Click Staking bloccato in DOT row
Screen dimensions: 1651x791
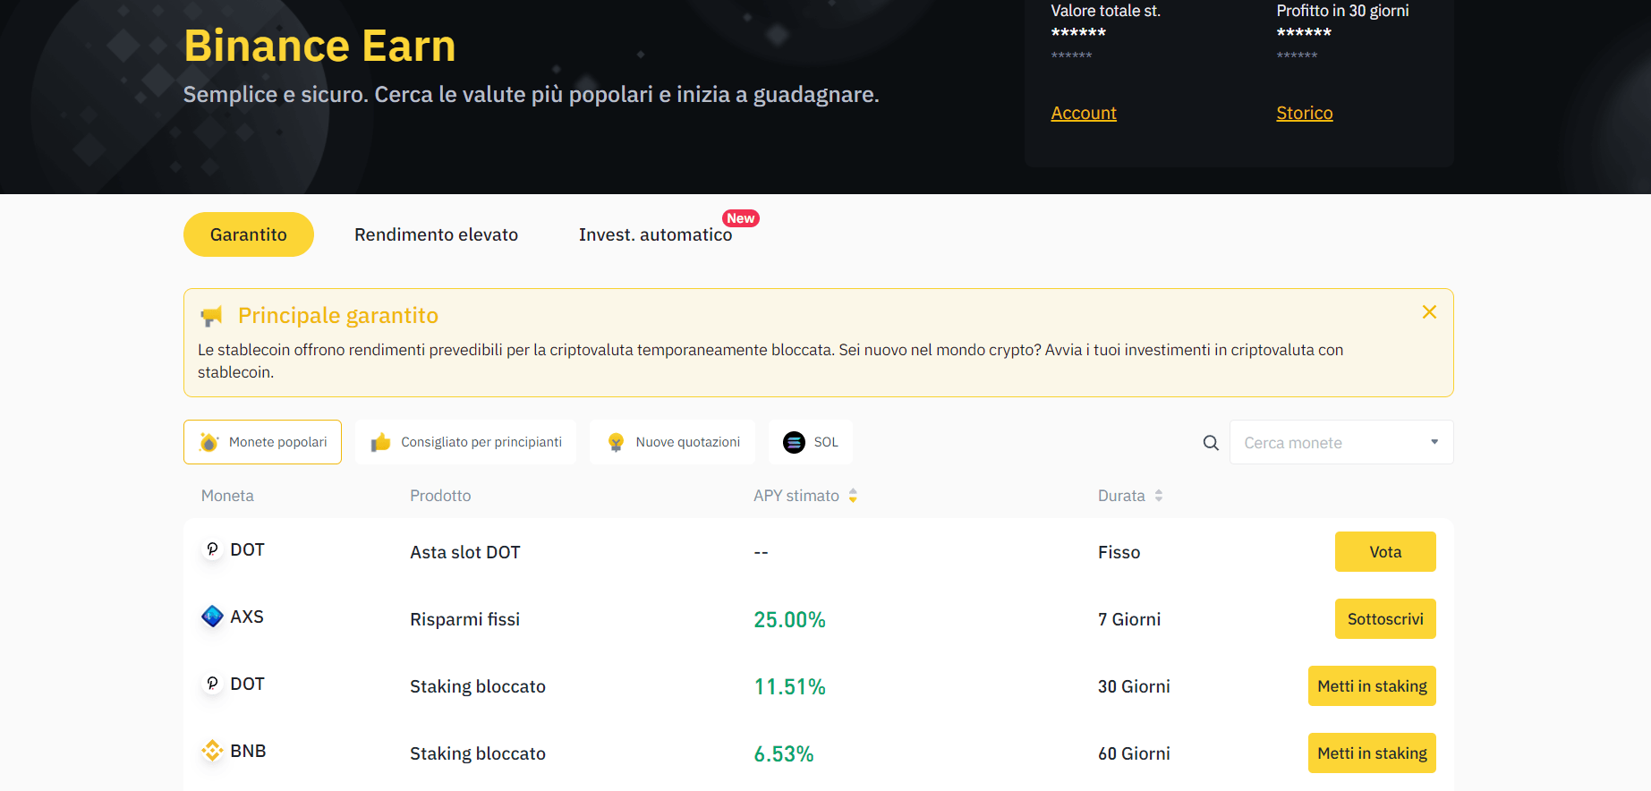point(478,686)
